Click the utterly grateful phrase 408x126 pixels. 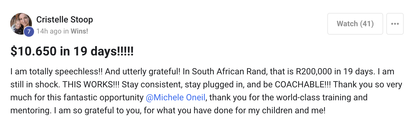(151, 72)
